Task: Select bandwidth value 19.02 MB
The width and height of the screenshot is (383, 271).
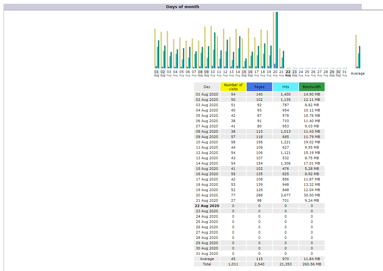Action: pos(312,142)
